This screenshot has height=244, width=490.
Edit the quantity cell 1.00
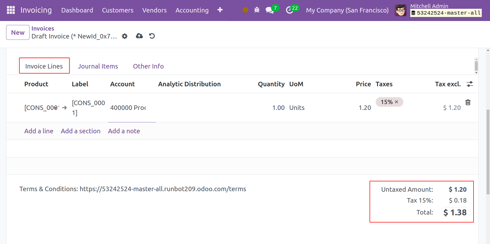278,108
